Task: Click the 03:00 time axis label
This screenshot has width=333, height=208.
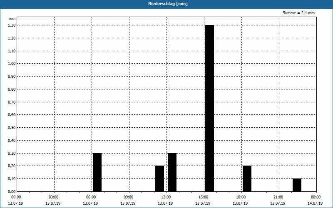Action: [54, 197]
